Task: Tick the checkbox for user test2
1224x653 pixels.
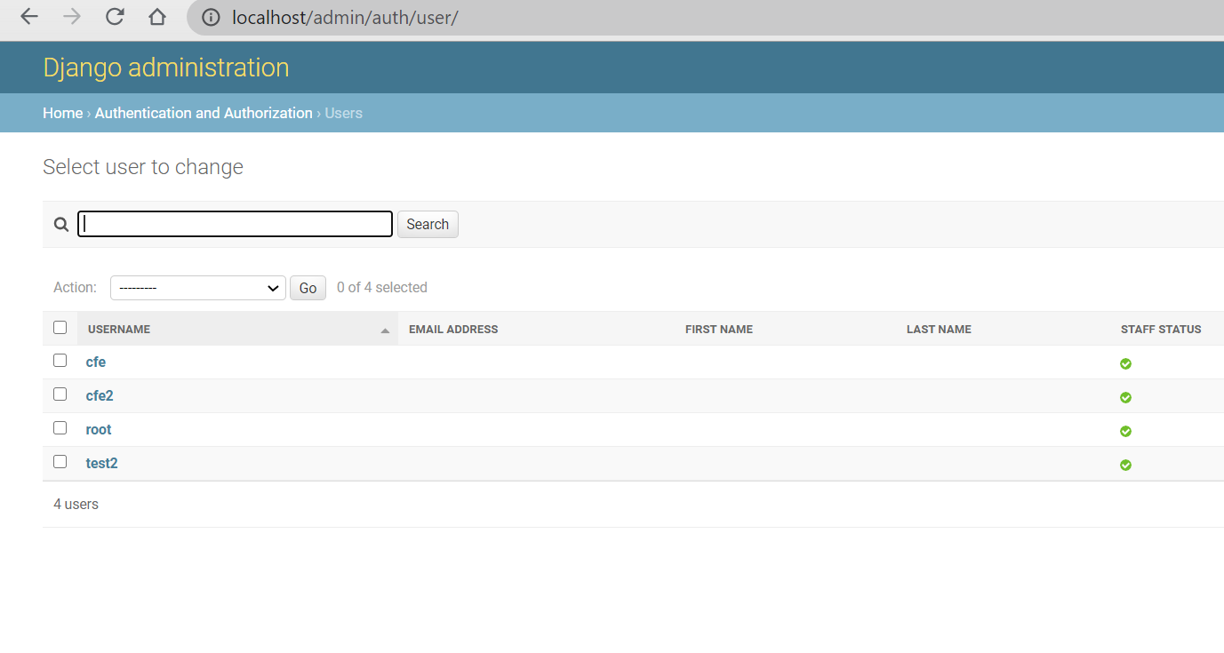Action: pos(60,462)
